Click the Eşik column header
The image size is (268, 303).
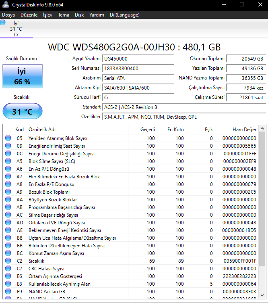point(201,129)
